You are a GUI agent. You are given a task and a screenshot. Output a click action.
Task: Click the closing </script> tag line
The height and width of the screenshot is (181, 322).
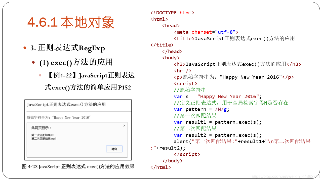(187, 154)
